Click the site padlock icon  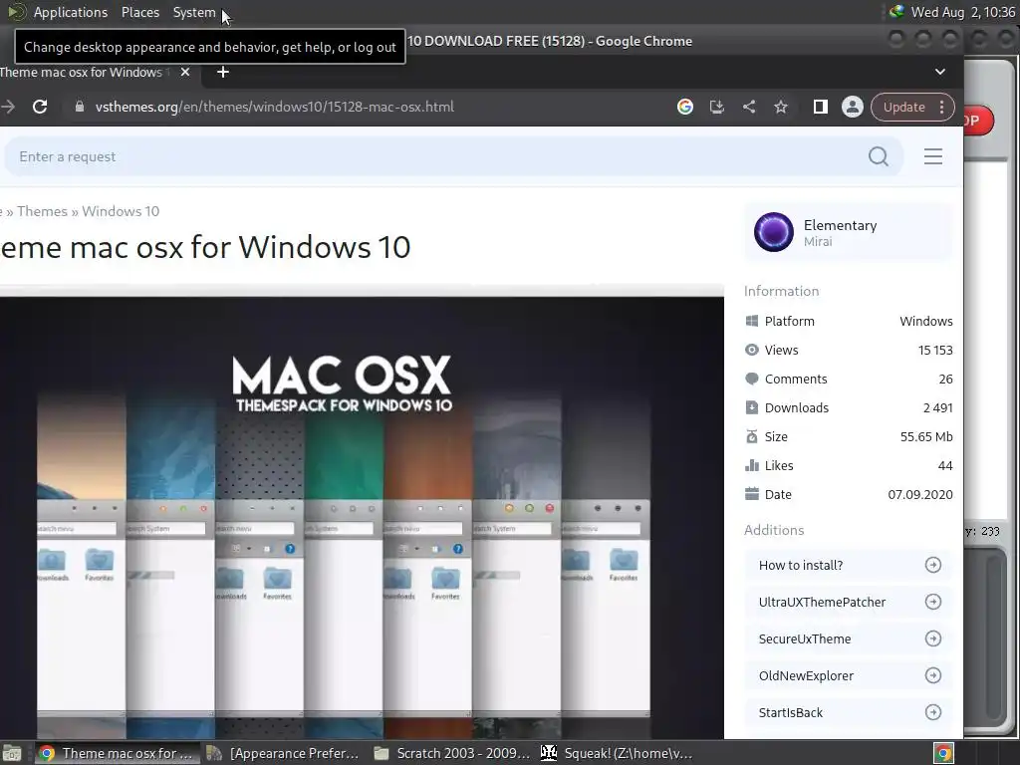pyautogui.click(x=80, y=107)
